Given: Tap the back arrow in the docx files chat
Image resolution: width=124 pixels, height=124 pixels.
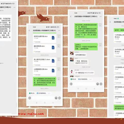Looking at the screenshot, I should [x=29, y=30].
